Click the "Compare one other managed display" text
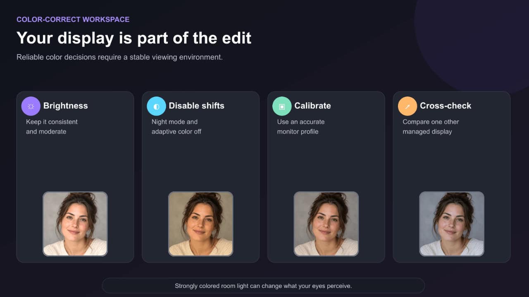This screenshot has width=529, height=297. point(431,127)
